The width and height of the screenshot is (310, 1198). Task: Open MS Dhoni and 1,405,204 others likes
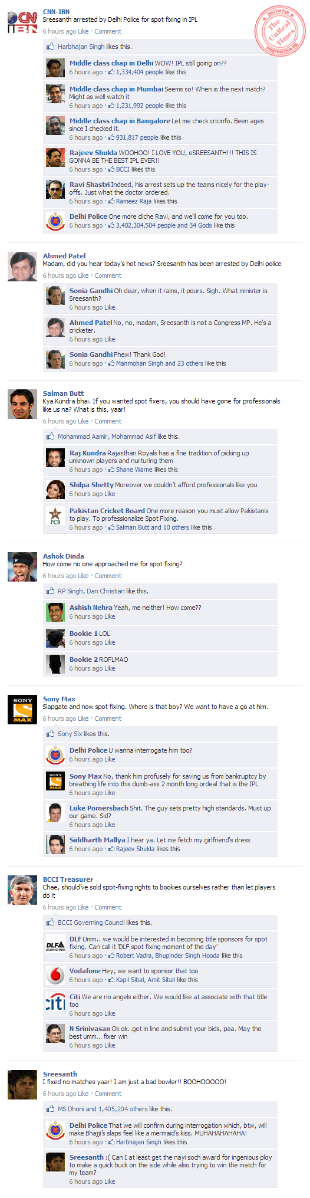tap(103, 1109)
